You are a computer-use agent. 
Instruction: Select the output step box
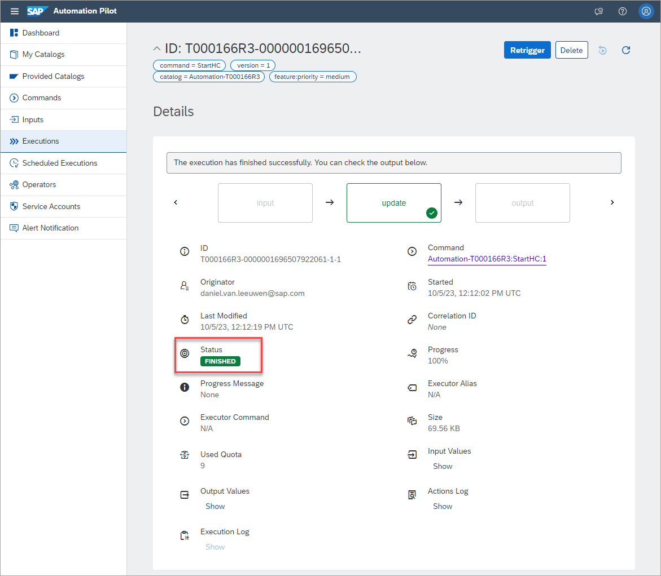tap(522, 202)
